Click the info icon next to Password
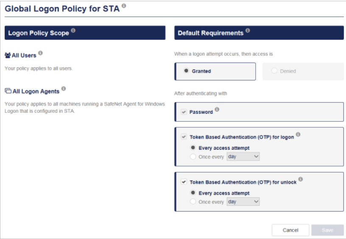This screenshot has height=239, width=346. [217, 109]
